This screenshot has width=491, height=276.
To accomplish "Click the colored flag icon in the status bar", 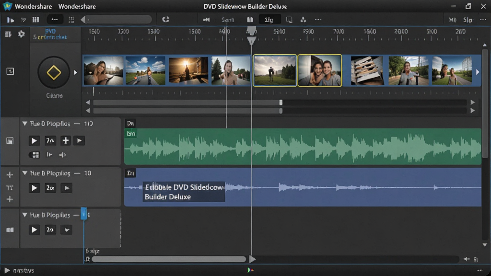I will [x=250, y=270].
